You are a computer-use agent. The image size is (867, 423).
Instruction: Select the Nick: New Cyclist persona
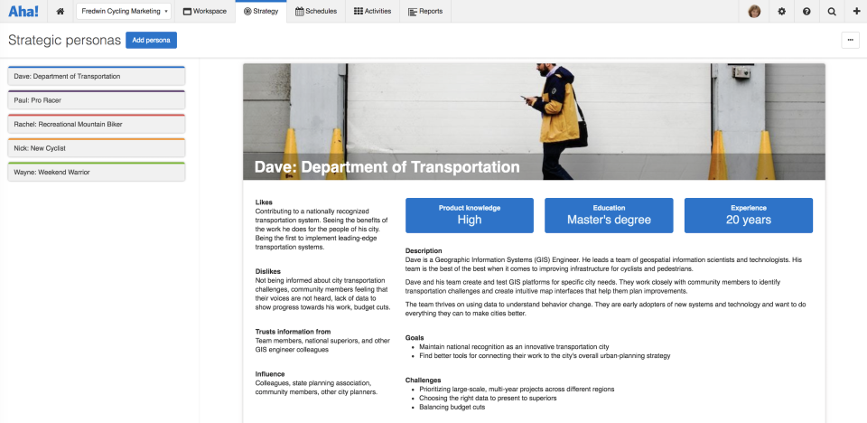pos(97,148)
